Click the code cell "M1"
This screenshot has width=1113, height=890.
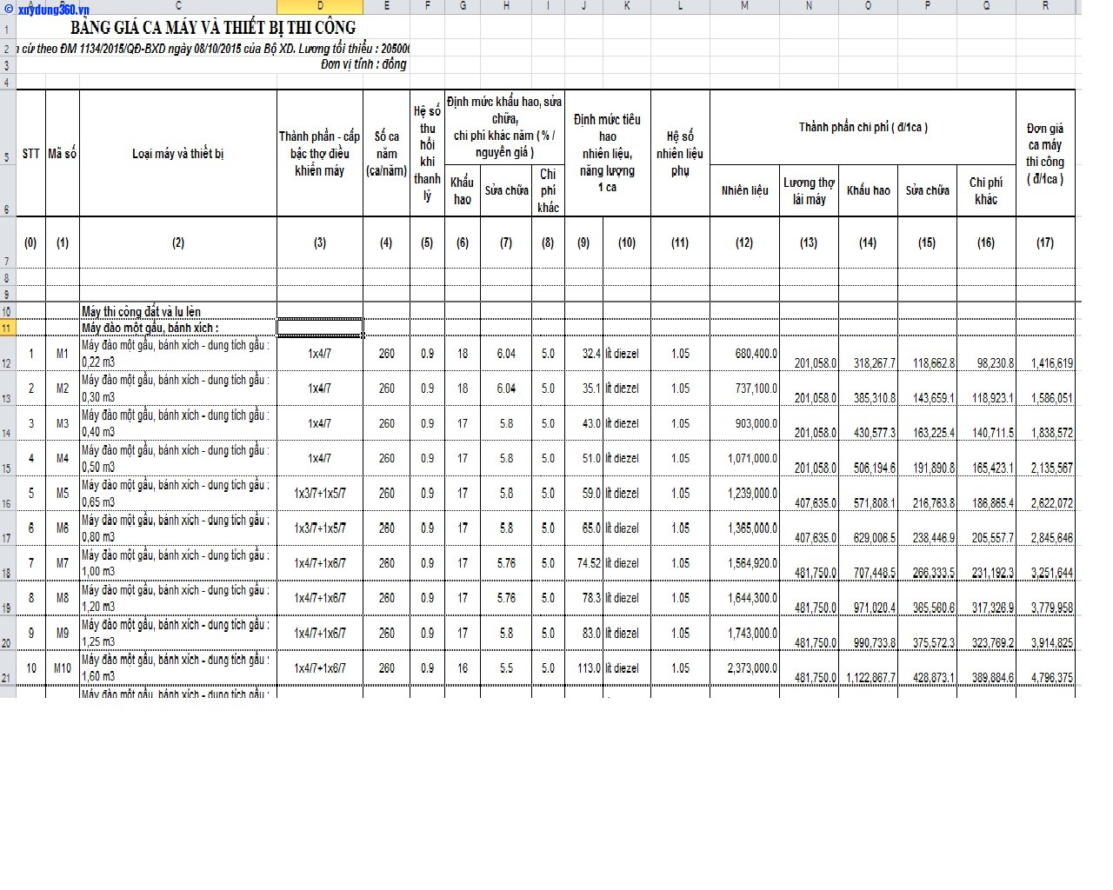tap(63, 354)
